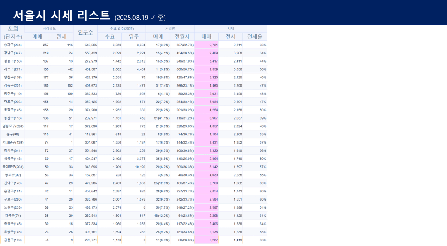
Task: Click the 수요/입주(2025) group header
Action: (x=122, y=29)
